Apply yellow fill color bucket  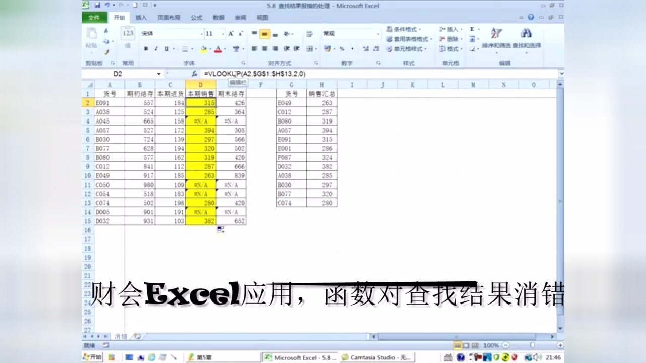203,49
